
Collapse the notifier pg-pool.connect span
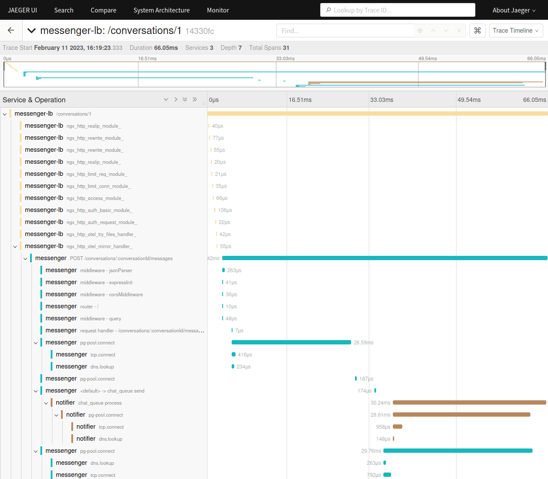pyautogui.click(x=56, y=415)
